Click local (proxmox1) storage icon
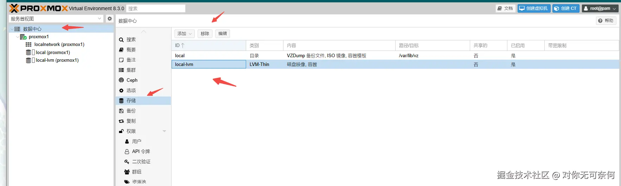The height and width of the screenshot is (186, 621). point(28,52)
